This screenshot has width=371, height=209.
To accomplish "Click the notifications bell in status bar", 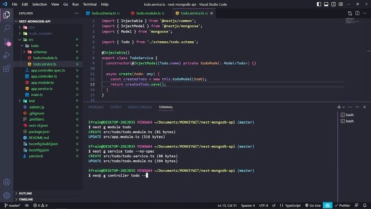I will [365, 206].
